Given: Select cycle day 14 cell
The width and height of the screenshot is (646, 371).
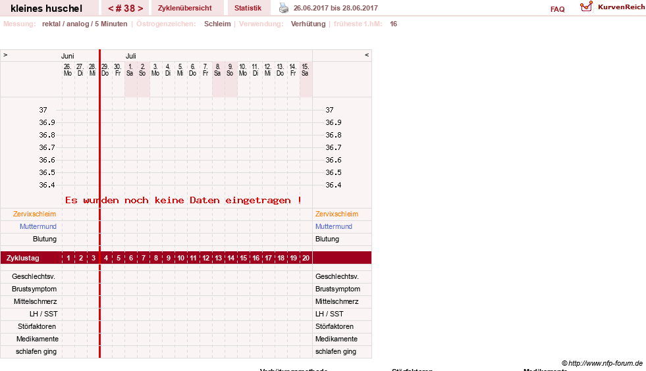Looking at the screenshot, I should point(230,258).
